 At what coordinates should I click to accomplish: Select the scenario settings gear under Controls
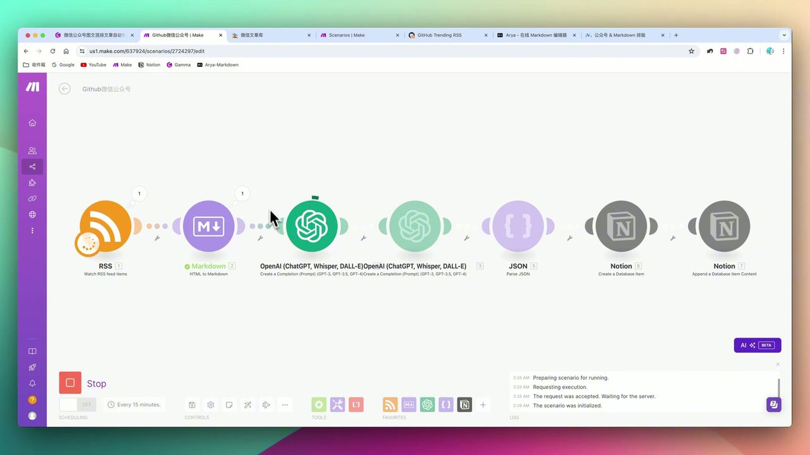click(x=211, y=404)
